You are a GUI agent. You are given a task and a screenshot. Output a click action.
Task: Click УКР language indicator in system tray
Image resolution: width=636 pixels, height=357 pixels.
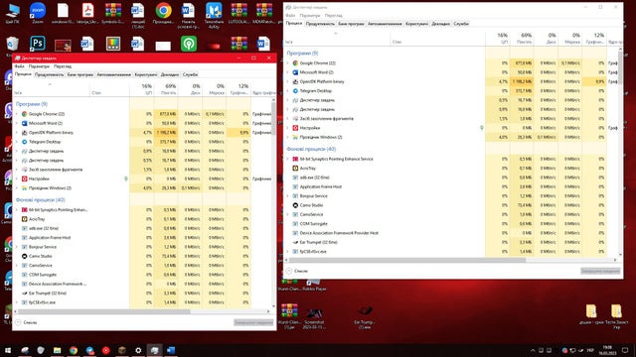coord(590,350)
